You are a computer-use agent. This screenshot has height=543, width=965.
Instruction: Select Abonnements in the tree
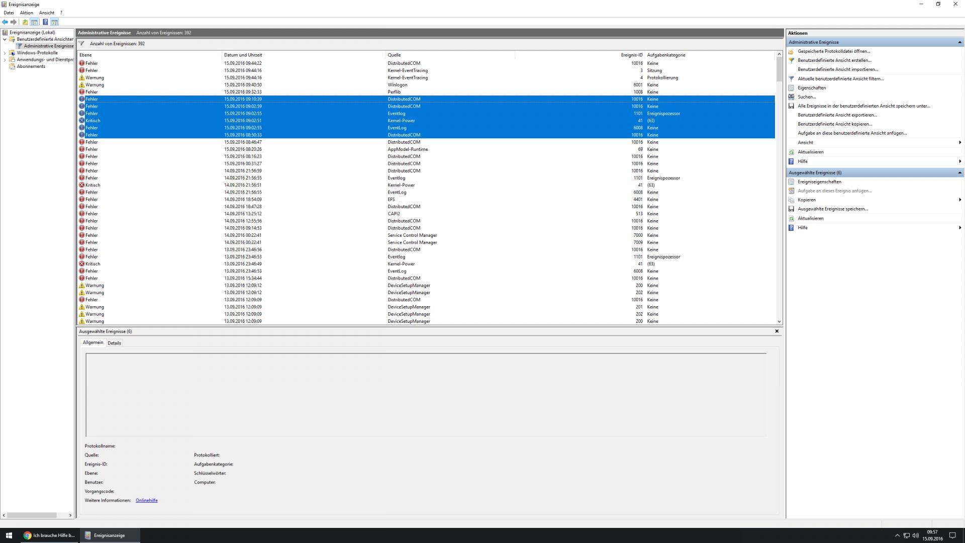[x=31, y=66]
